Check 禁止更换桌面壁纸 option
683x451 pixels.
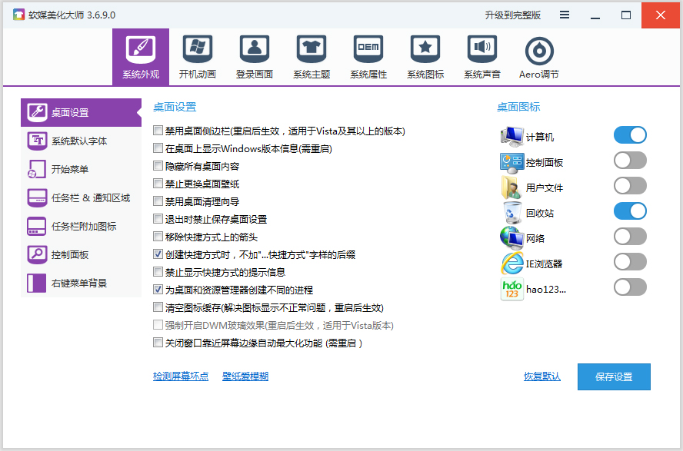tap(158, 184)
